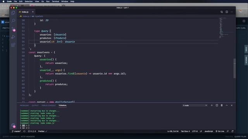Maximize the panel with chevron up
Image resolution: width=248 pixels, height=139 pixels.
[227, 105]
